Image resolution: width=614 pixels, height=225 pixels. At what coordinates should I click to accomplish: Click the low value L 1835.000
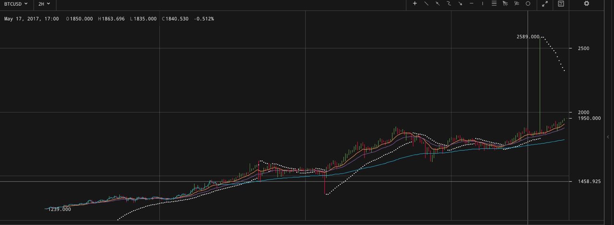pos(143,19)
